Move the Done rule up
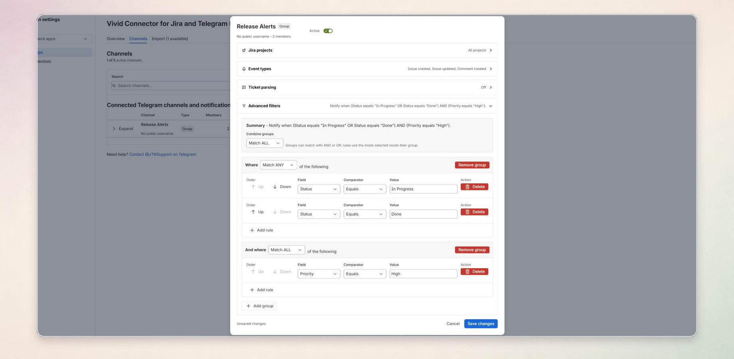The height and width of the screenshot is (359, 734). (x=257, y=212)
